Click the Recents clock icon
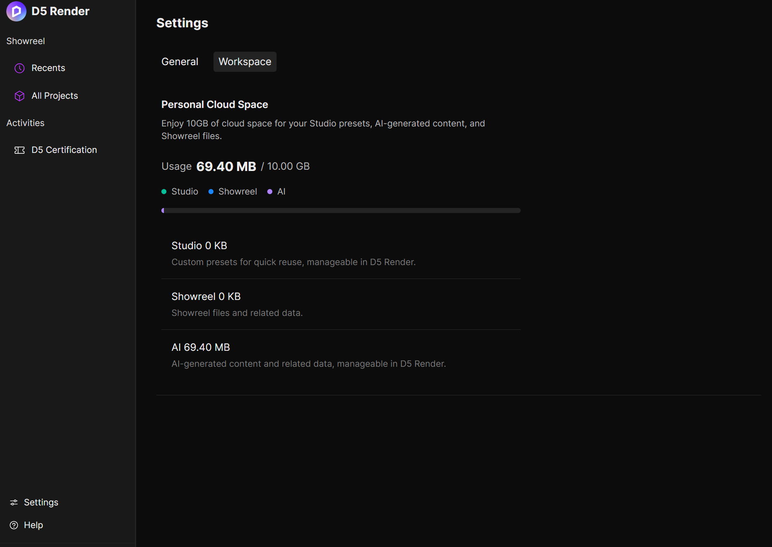 click(19, 68)
